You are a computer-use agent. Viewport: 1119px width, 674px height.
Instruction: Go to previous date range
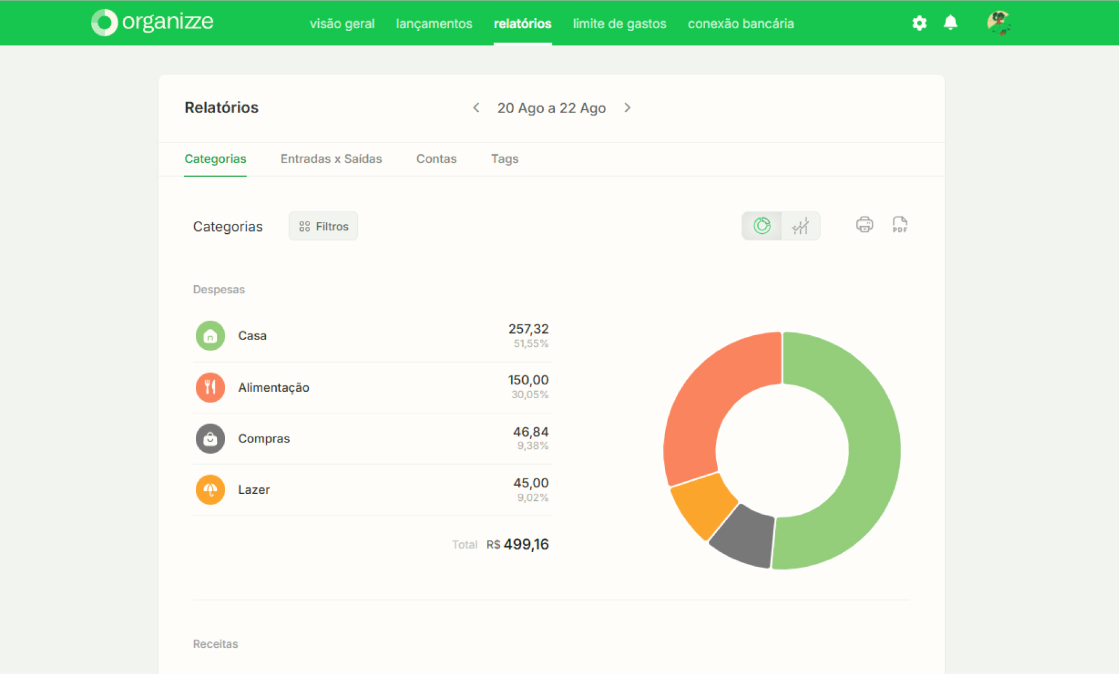(476, 108)
